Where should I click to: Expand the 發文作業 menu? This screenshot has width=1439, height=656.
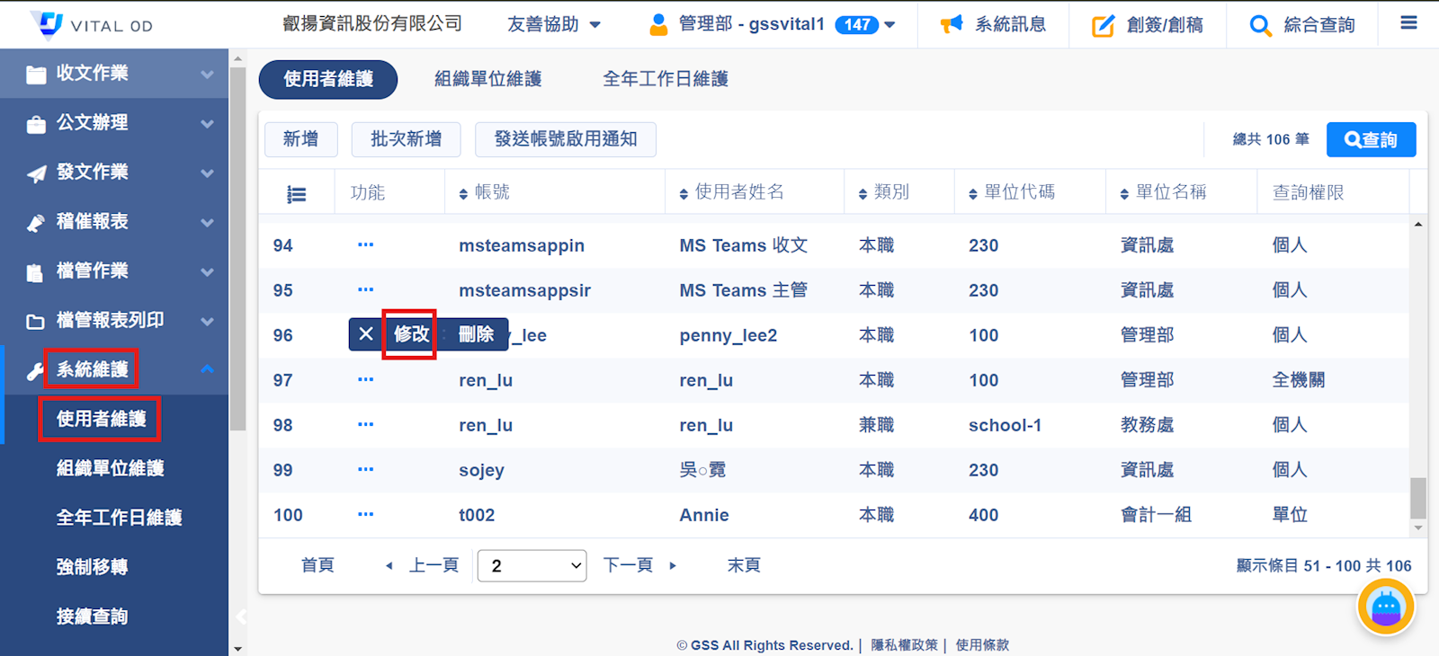pyautogui.click(x=207, y=173)
